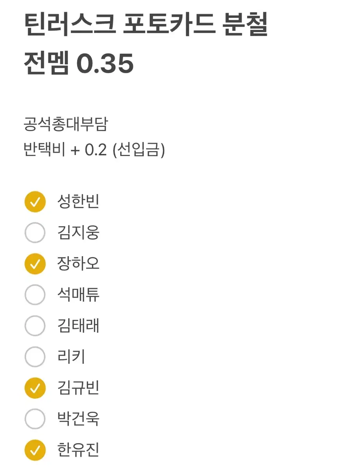Tick the checkbox for 김태래
Screen dimensions: 363x471
tap(35, 326)
